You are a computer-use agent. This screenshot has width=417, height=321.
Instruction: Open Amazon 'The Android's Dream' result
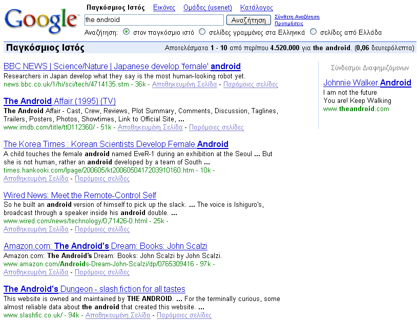coord(106,246)
